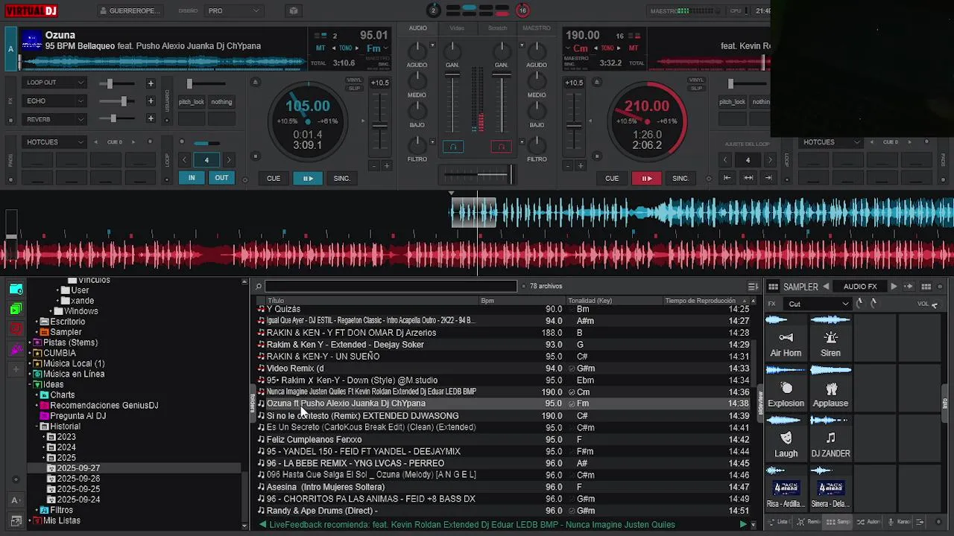Click next arrow on LiveFeedback recommendation bar
This screenshot has width=954, height=536.
click(x=742, y=525)
